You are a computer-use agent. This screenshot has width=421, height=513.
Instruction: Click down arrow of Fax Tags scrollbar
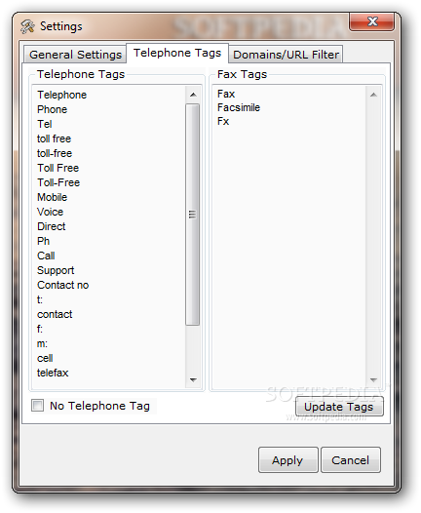pyautogui.click(x=373, y=379)
